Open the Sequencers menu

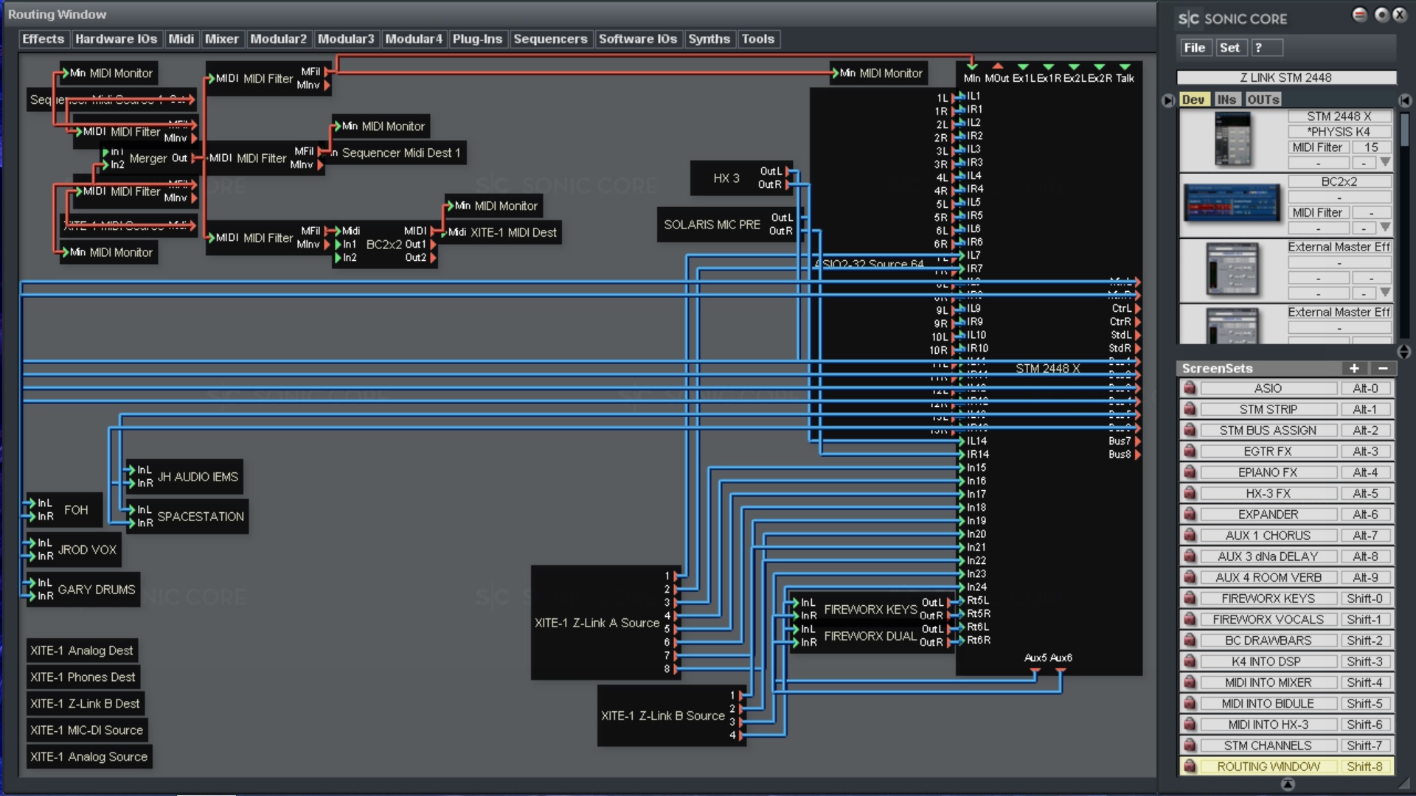550,39
